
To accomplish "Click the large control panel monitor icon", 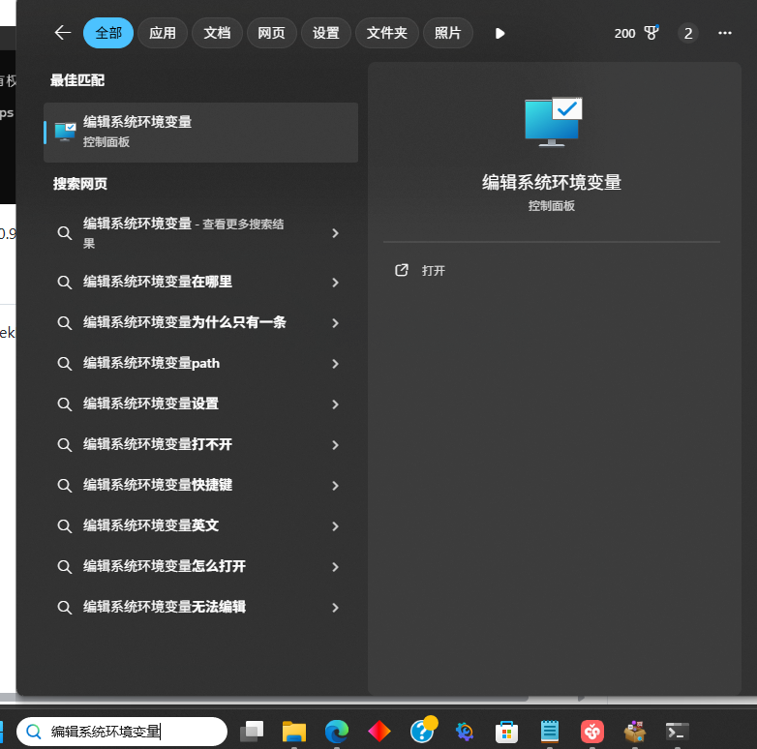I will pos(553,122).
